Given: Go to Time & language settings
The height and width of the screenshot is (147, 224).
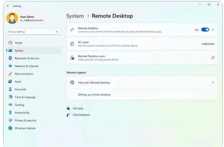Looking at the screenshot, I should pos(25,97).
